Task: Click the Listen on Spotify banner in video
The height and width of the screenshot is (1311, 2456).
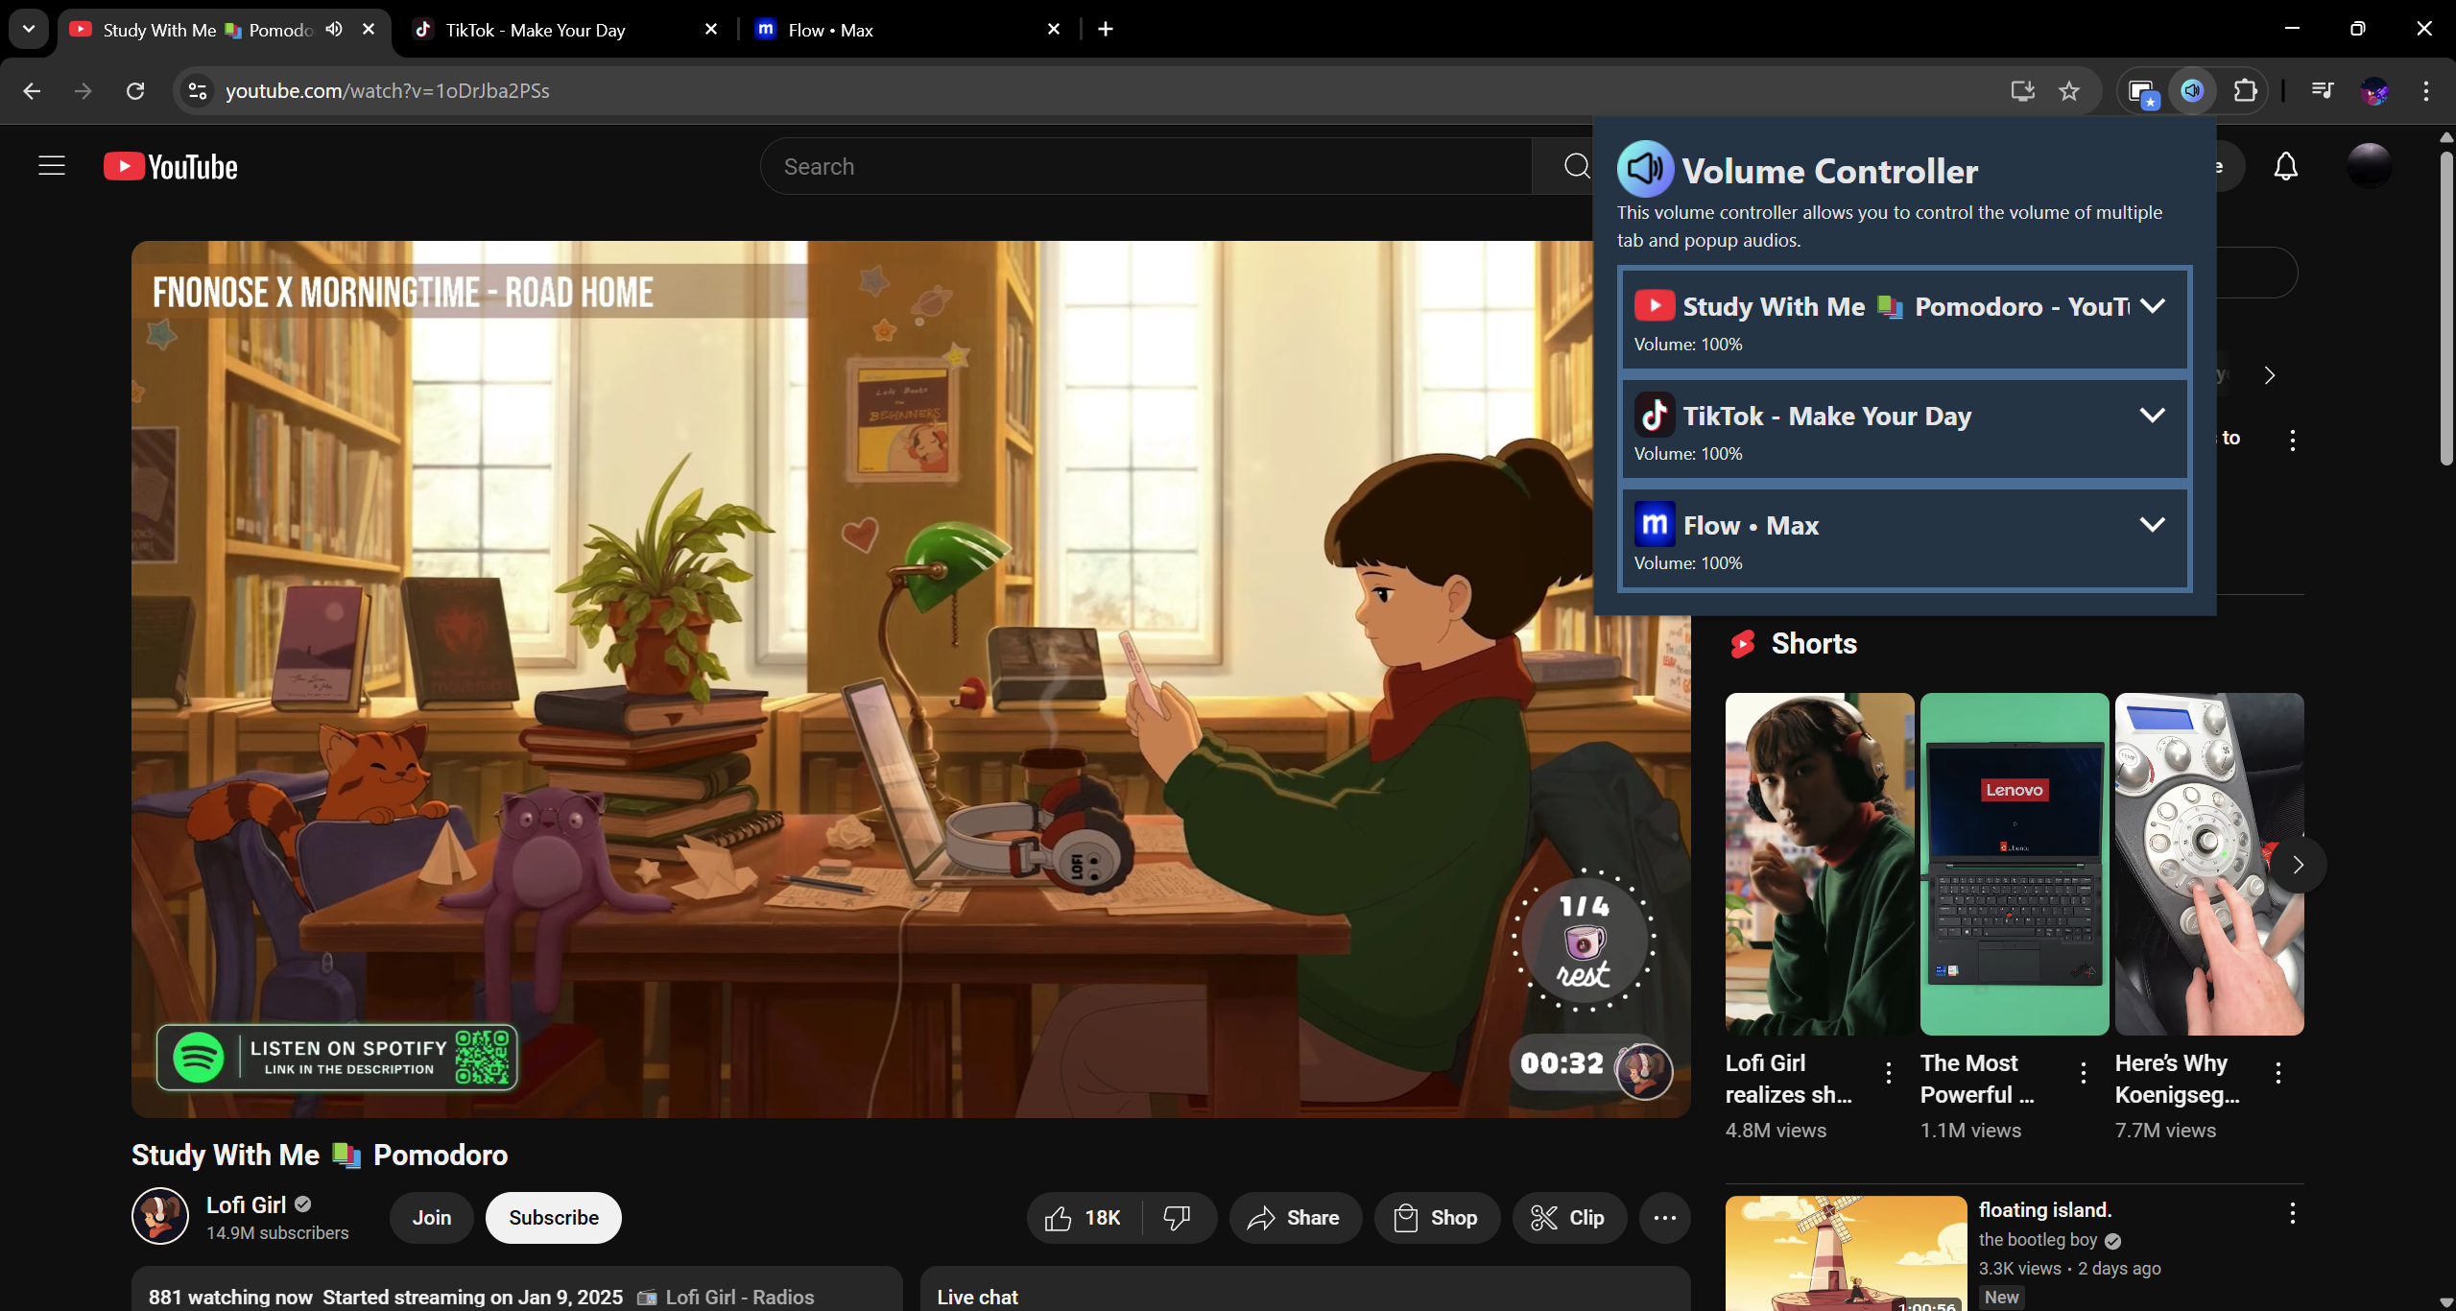Action: [x=337, y=1058]
